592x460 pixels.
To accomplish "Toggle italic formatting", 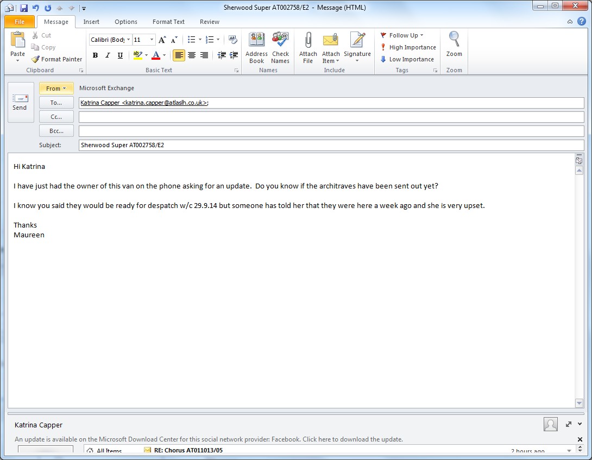I will point(108,55).
